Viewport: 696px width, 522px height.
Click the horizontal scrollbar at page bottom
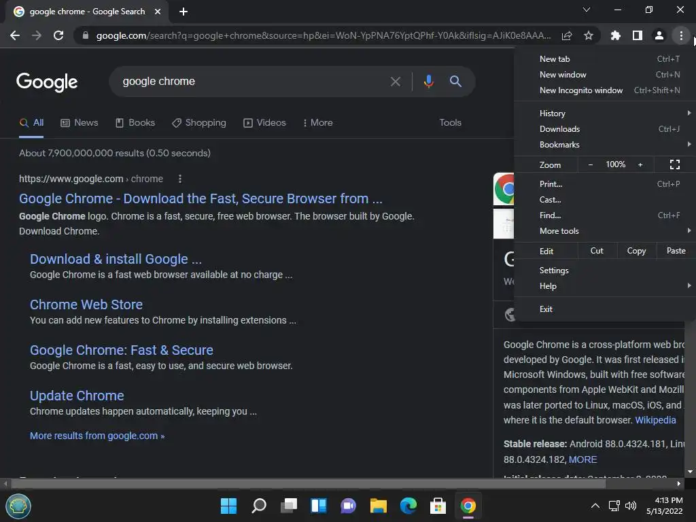click(308, 483)
